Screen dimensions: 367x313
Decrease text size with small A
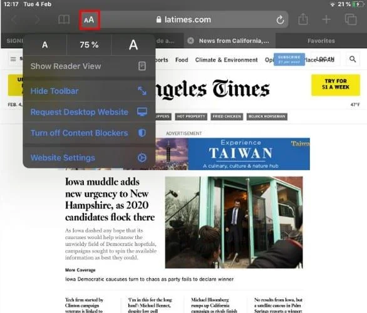[x=45, y=44]
